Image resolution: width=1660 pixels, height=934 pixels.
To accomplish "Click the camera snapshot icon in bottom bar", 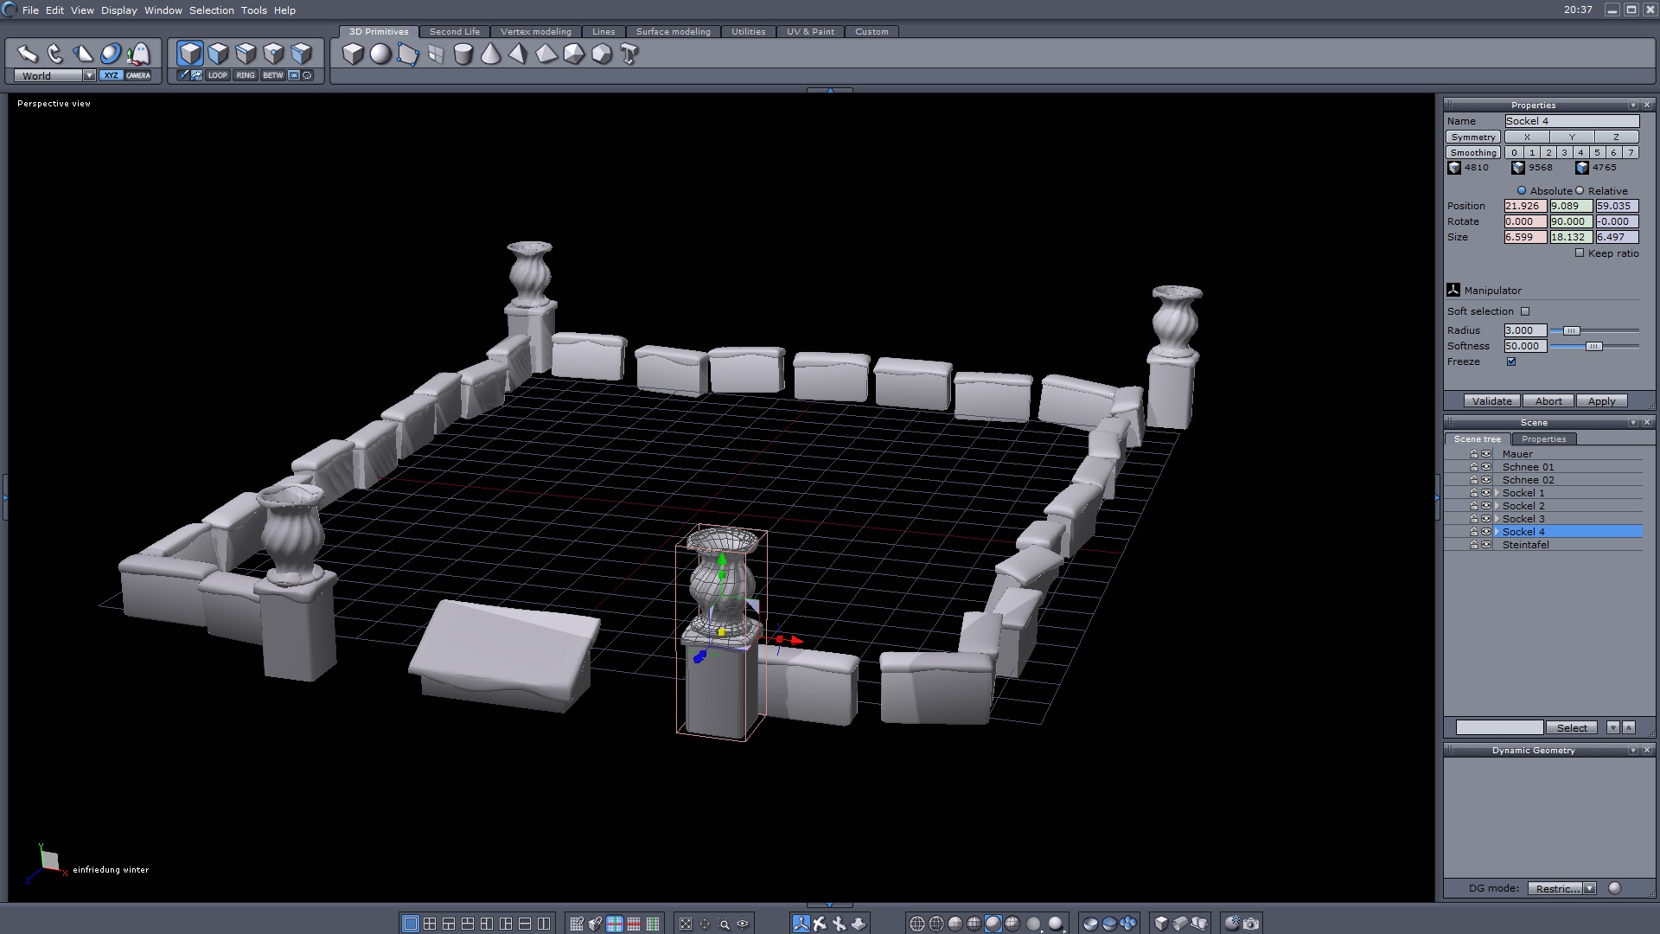I will (1251, 924).
